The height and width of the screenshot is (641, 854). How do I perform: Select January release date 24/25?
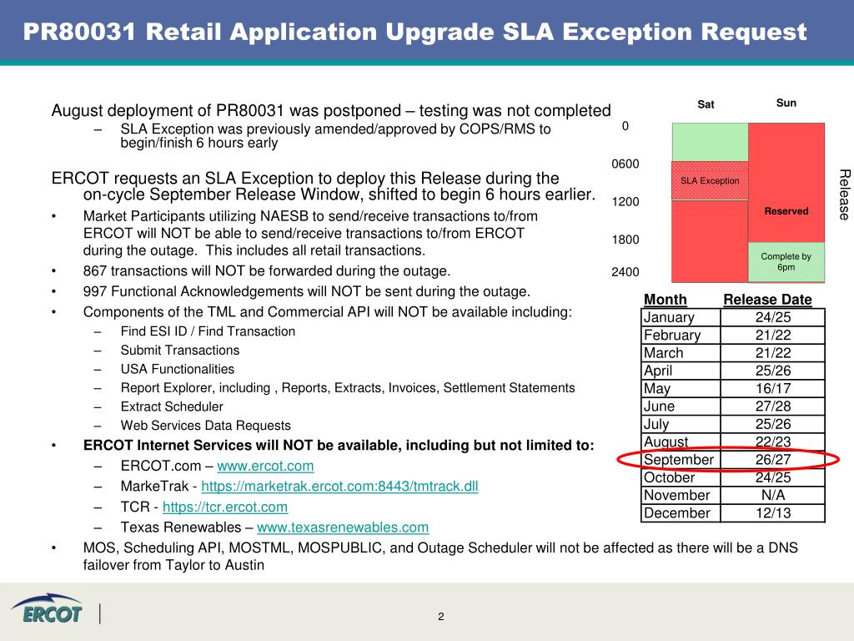773,317
